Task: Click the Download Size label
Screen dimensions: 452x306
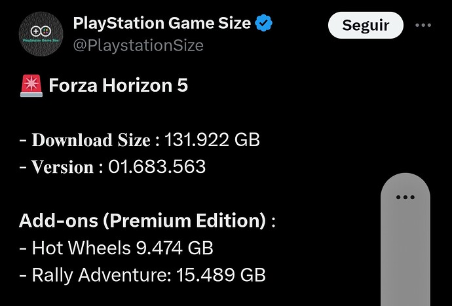Action: (x=92, y=140)
